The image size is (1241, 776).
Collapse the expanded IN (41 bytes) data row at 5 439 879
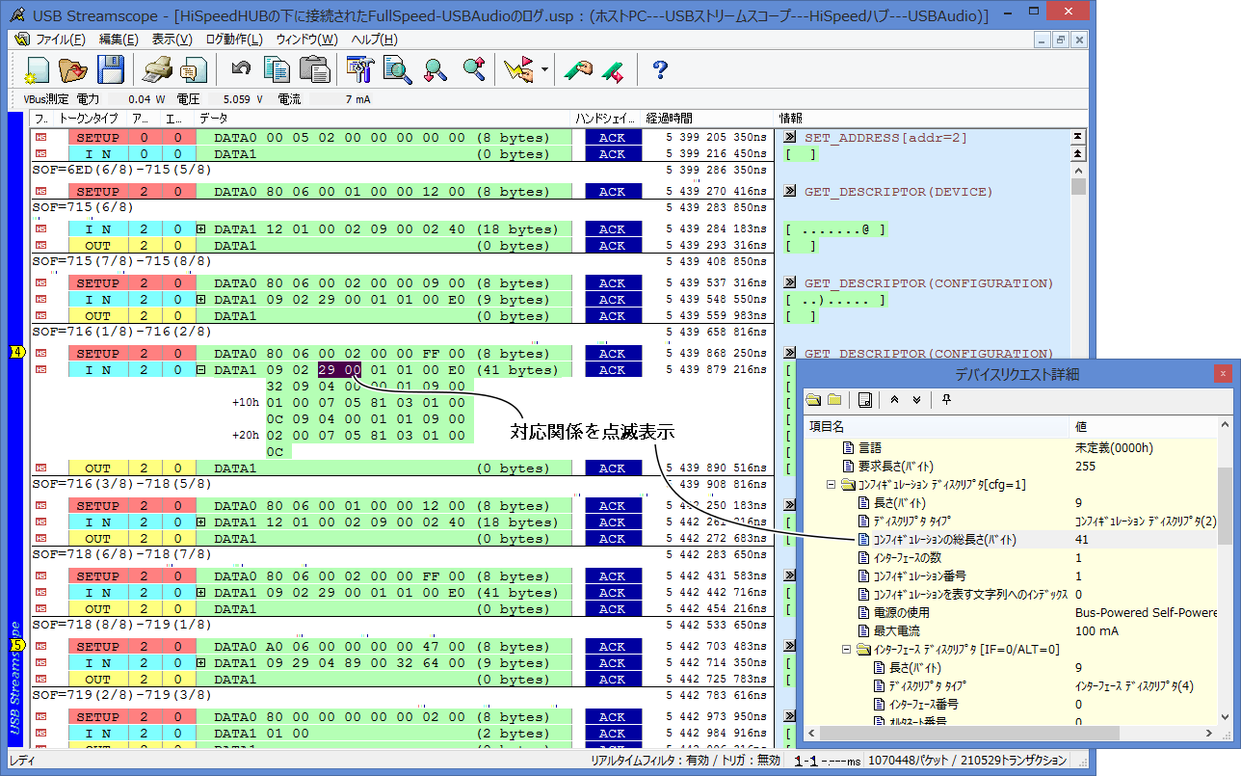(x=201, y=370)
